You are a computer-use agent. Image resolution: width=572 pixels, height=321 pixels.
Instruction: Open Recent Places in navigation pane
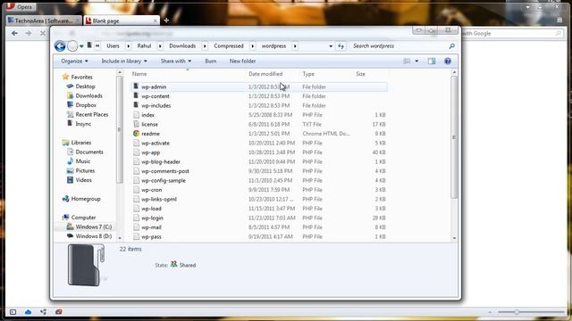92,114
